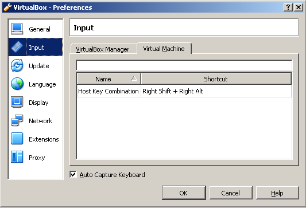The width and height of the screenshot is (306, 208).
Task: Select the Proxy label in sidebar
Action: [x=37, y=158]
